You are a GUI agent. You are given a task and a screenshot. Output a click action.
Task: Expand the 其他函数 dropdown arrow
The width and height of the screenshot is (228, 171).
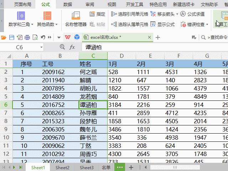coord(56,25)
